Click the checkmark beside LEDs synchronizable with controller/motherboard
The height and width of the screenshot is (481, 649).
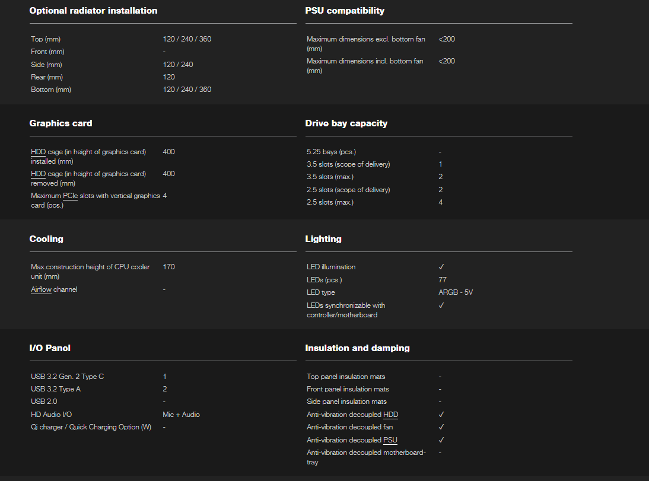point(441,305)
